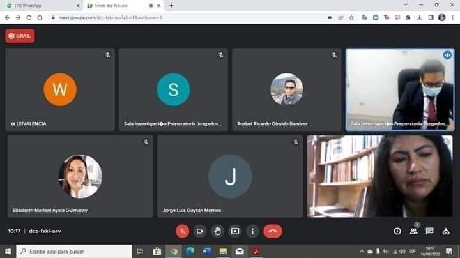Open the in-call chat panel
460x258 pixels.
click(430, 231)
